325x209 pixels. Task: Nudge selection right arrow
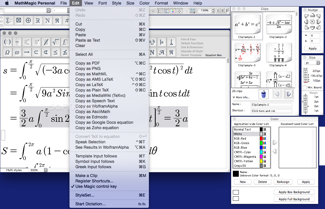pos(318,22)
